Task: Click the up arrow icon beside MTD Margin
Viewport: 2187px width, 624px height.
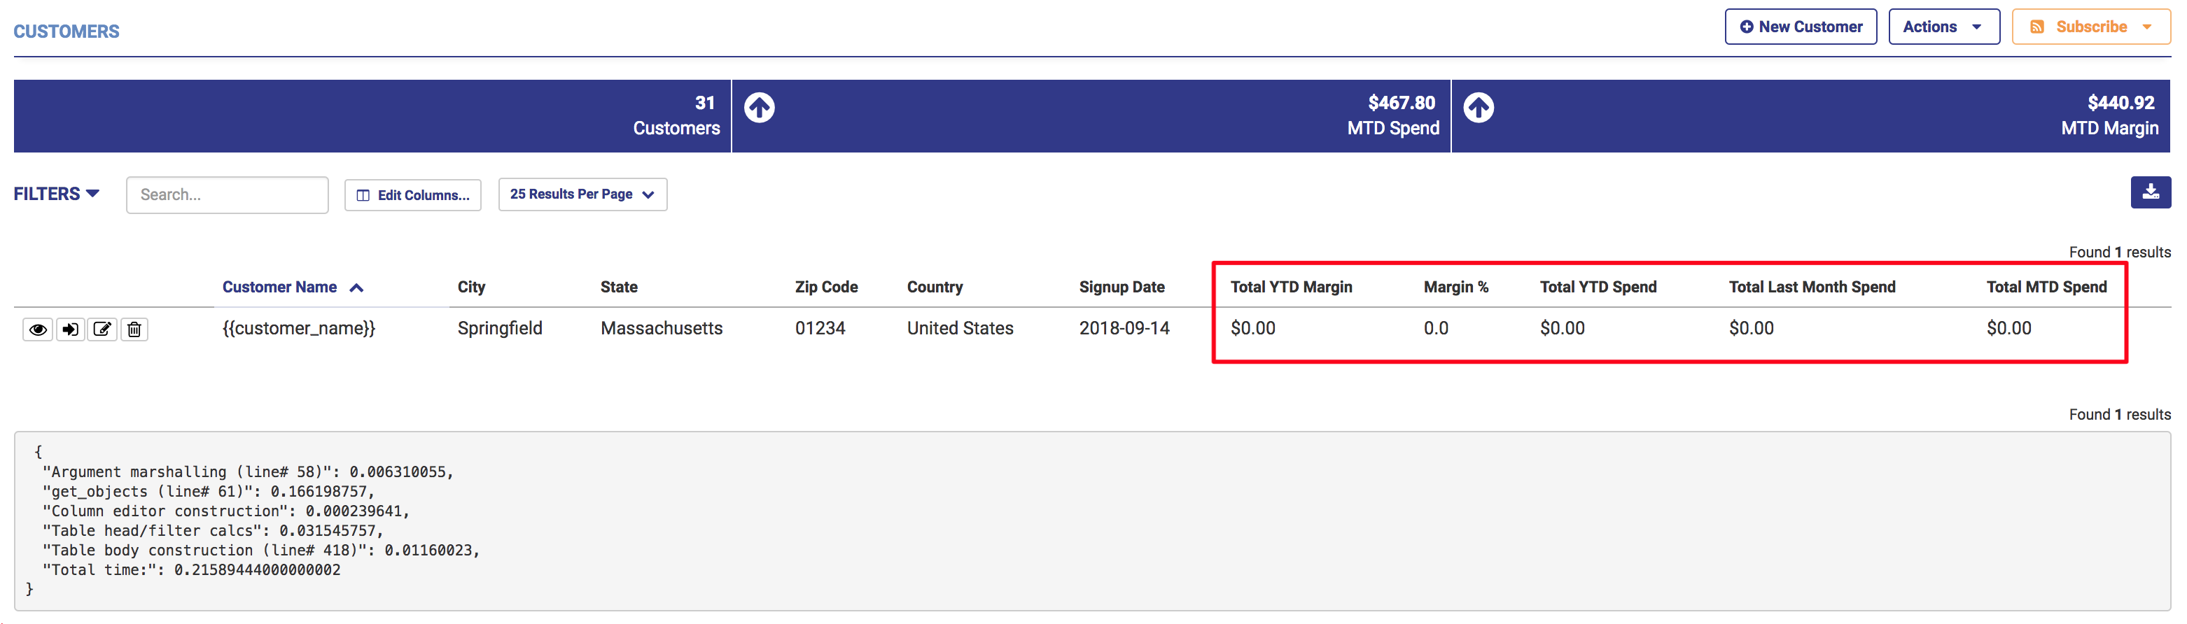Action: tap(1478, 108)
